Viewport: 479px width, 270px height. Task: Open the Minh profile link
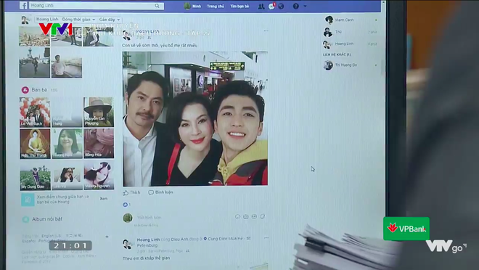pos(193,6)
